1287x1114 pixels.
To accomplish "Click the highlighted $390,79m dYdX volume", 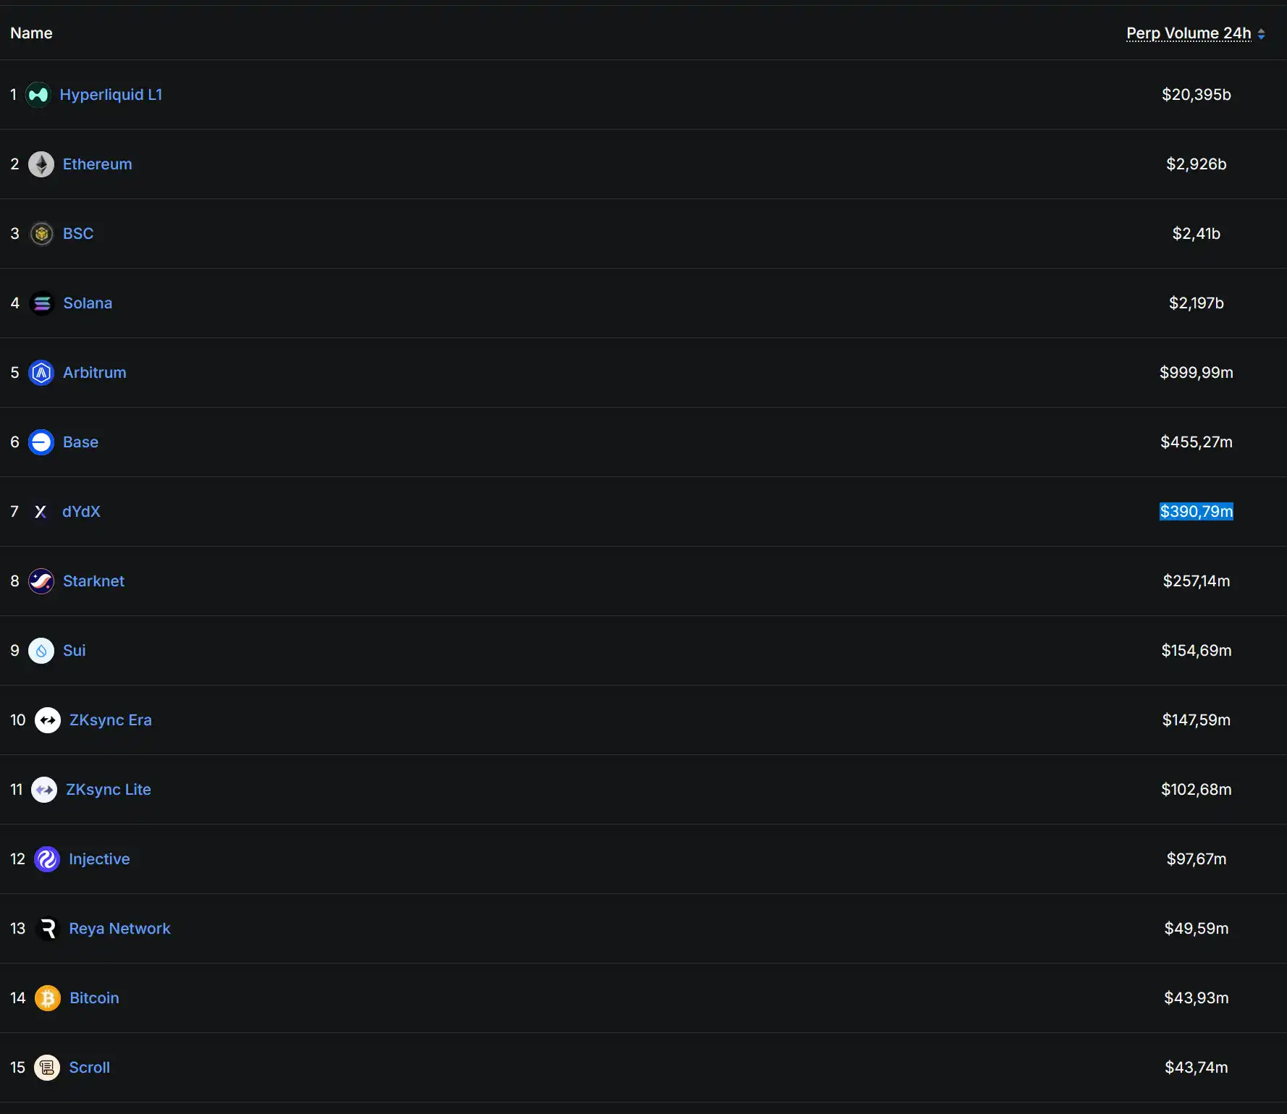I will pyautogui.click(x=1196, y=512).
